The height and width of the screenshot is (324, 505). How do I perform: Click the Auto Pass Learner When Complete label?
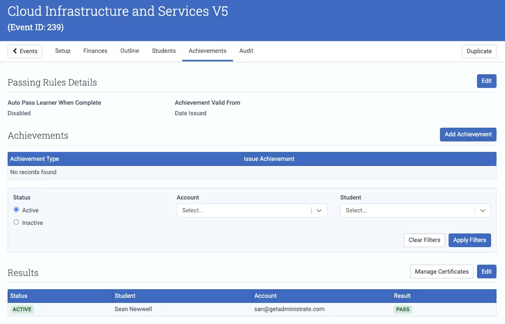54,103
